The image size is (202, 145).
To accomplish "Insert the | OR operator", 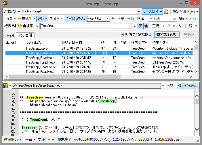I will coord(185,26).
